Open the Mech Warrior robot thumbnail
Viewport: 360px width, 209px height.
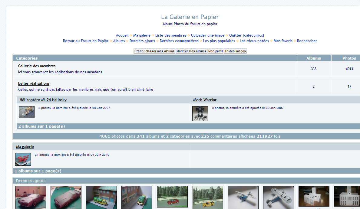tap(200, 113)
